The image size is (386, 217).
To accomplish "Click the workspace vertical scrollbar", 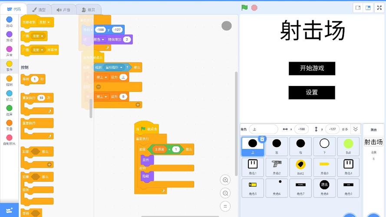I will 236,124.
